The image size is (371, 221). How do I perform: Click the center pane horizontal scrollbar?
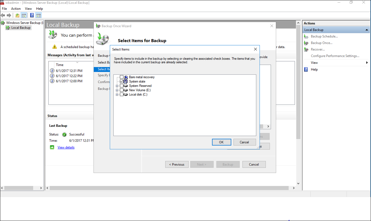(169, 188)
